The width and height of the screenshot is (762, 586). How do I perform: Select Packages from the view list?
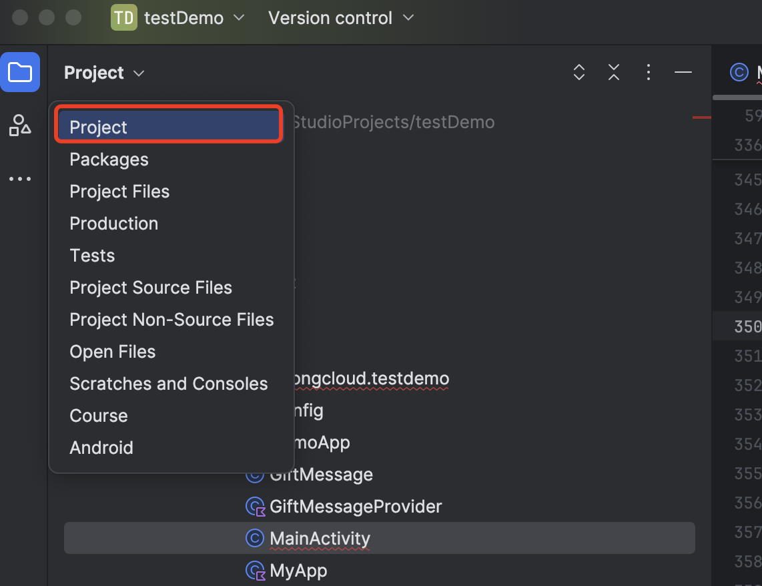[109, 160]
